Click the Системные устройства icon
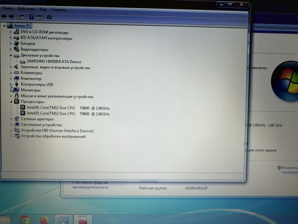Viewport: 298px width, 224px height. click(17, 124)
